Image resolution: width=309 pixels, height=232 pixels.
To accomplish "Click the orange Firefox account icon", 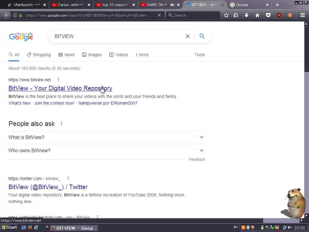I will (290, 15).
